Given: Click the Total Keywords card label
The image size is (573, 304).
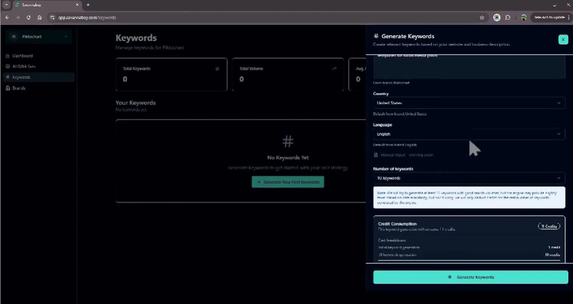Looking at the screenshot, I should pyautogui.click(x=137, y=69).
